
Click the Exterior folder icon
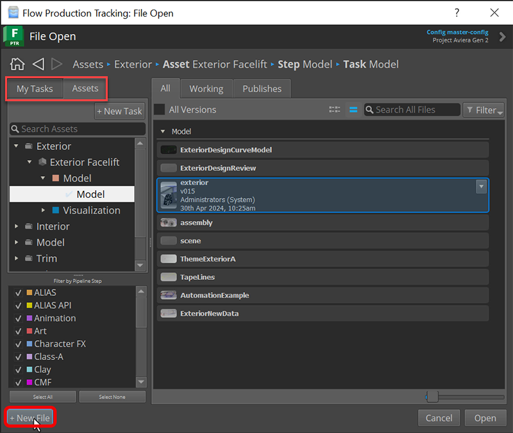click(x=29, y=146)
